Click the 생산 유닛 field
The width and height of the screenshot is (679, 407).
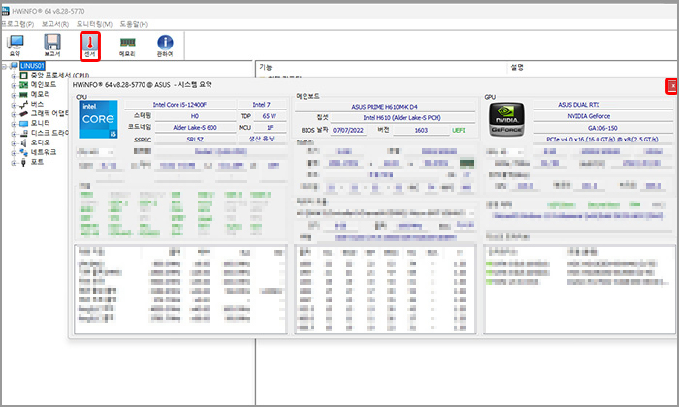tap(262, 139)
